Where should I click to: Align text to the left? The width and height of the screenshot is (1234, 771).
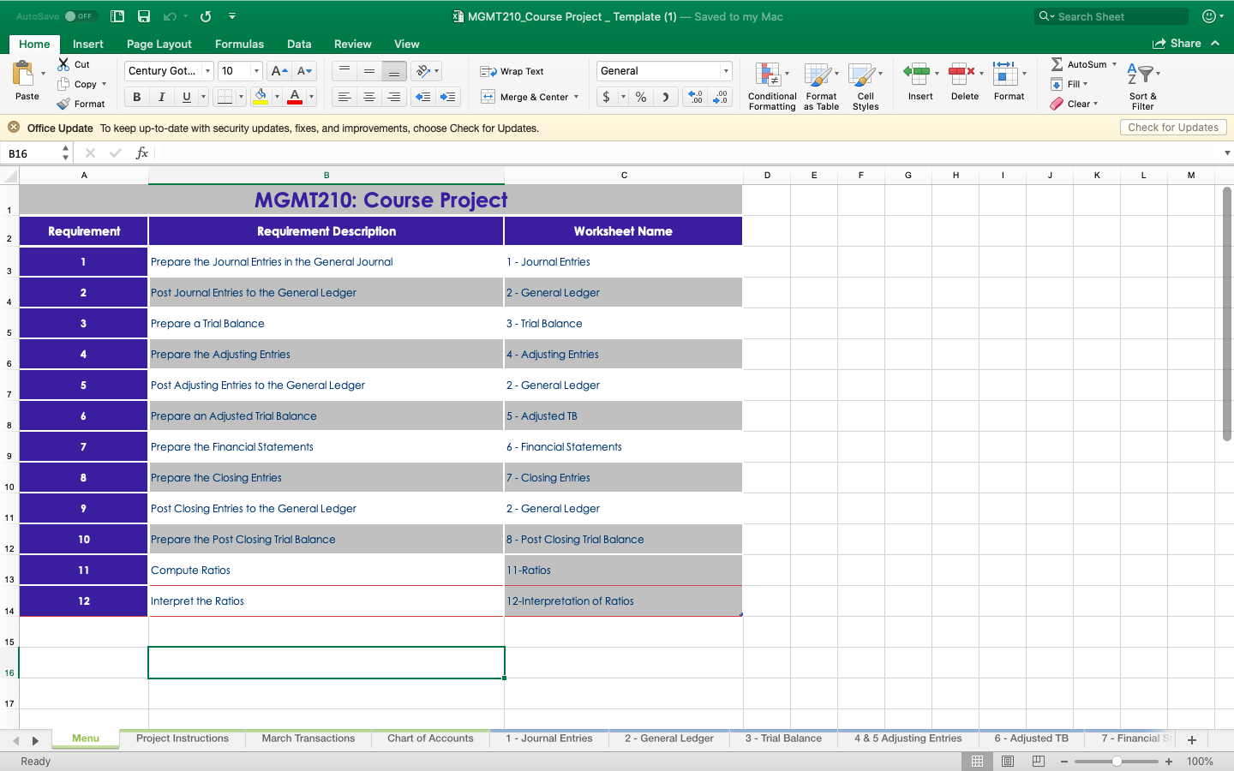344,97
